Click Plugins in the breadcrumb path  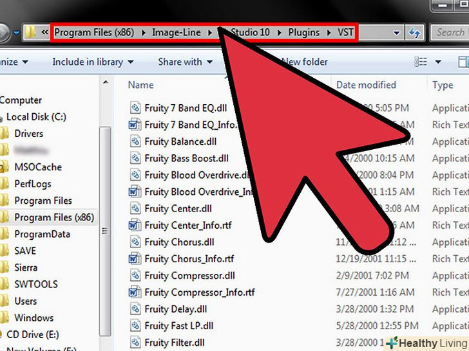click(x=304, y=32)
